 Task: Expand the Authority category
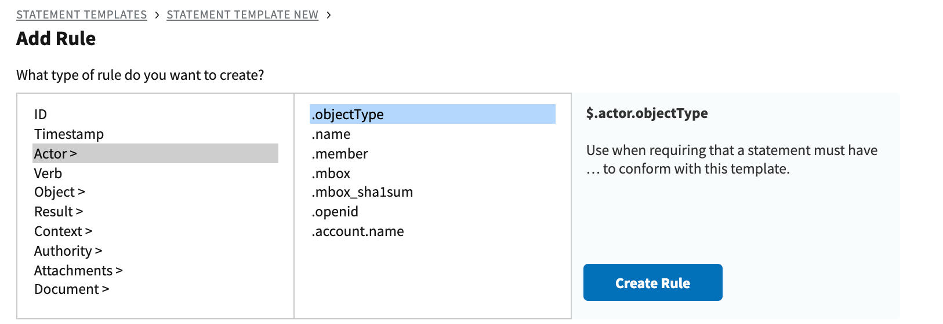[x=68, y=251]
